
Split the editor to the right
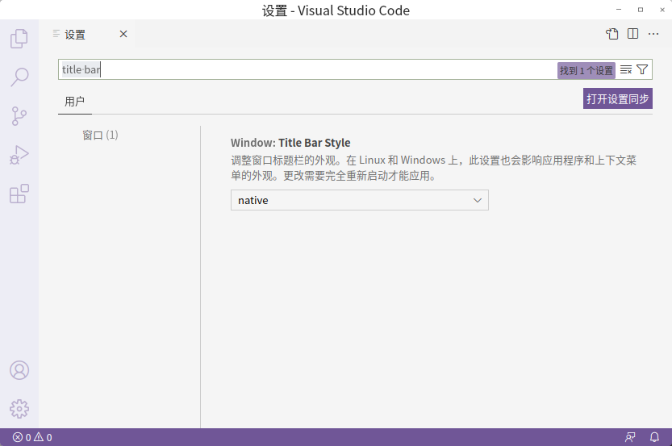632,34
